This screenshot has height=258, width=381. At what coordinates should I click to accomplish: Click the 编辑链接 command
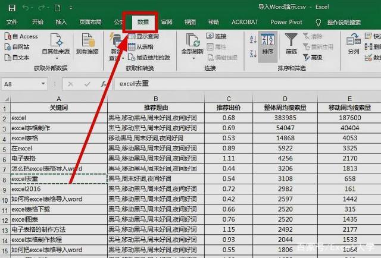pyautogui.click(x=222, y=58)
